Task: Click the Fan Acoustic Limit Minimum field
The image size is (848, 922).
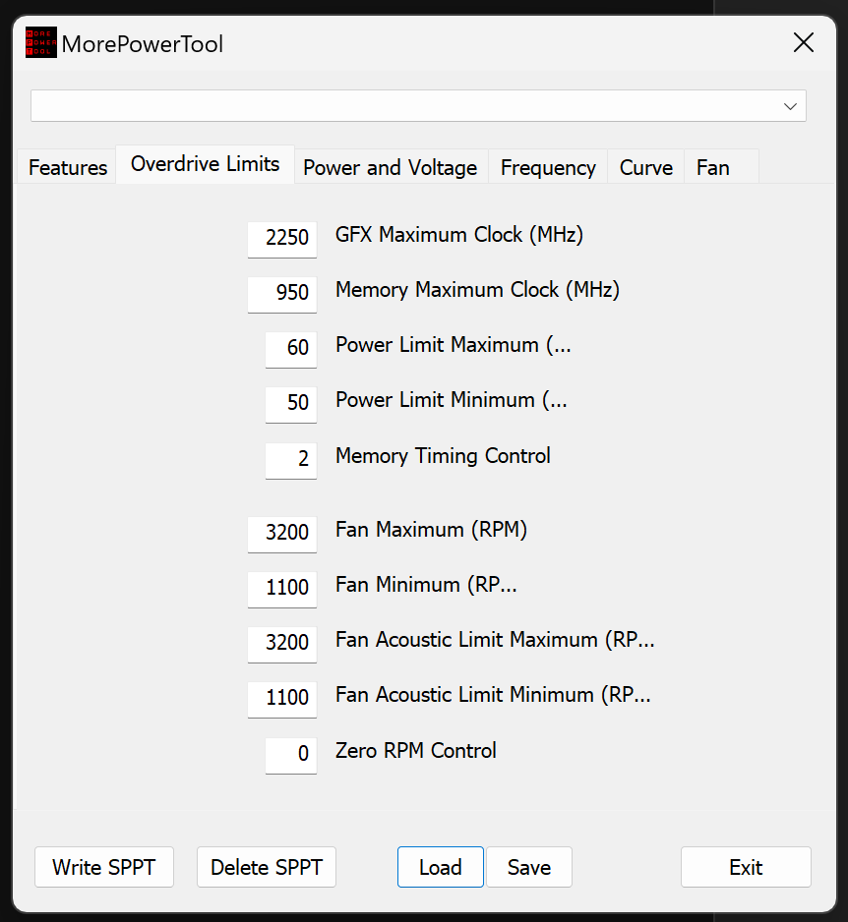Action: 282,699
